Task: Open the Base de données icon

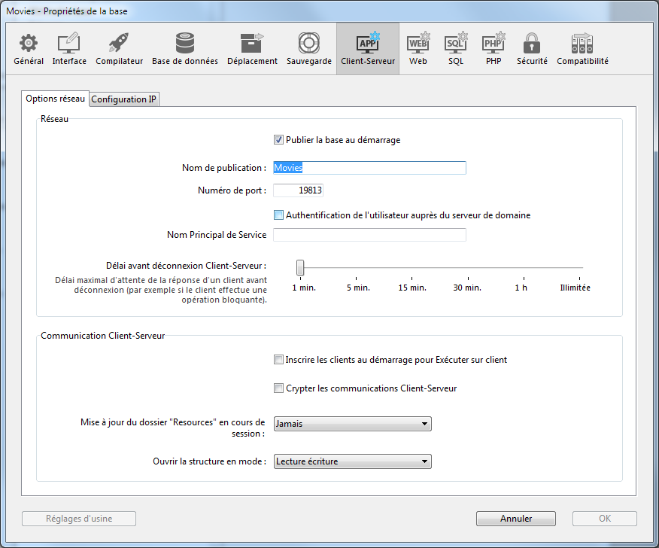Action: pos(185,43)
